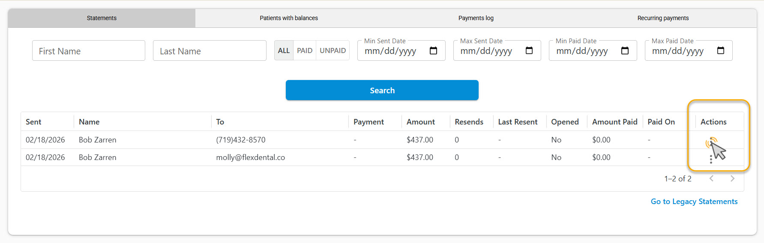Select the ALL payment status filter
Screen dimensions: 764x243
284,50
